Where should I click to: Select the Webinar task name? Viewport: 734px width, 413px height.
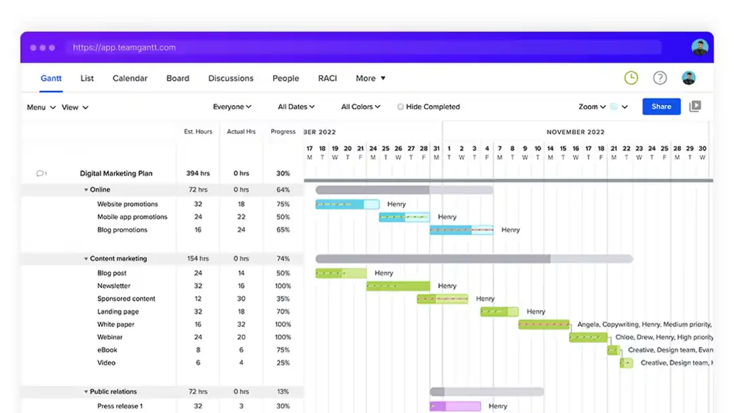coord(110,337)
